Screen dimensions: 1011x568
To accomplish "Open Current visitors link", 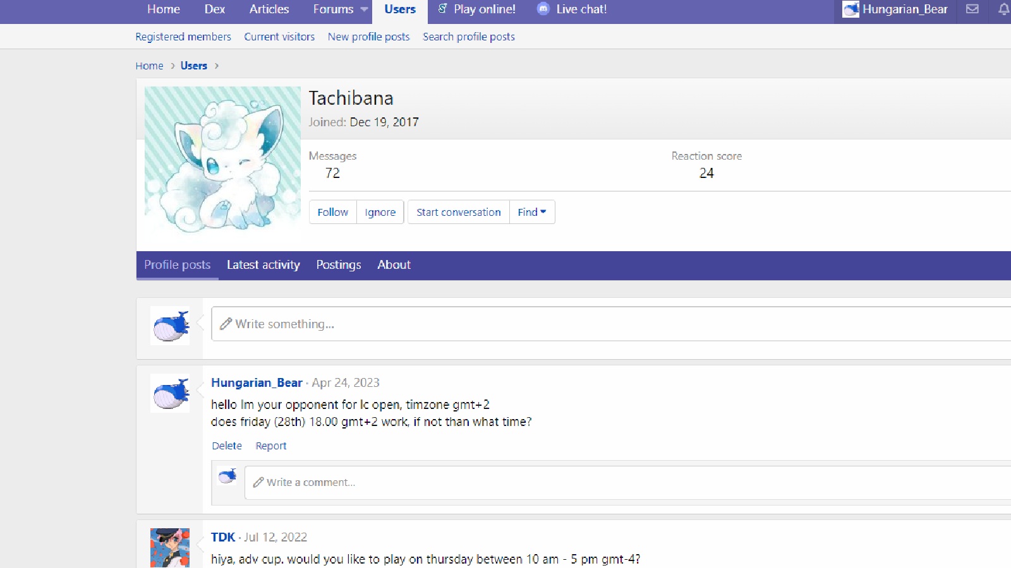I will pyautogui.click(x=279, y=37).
